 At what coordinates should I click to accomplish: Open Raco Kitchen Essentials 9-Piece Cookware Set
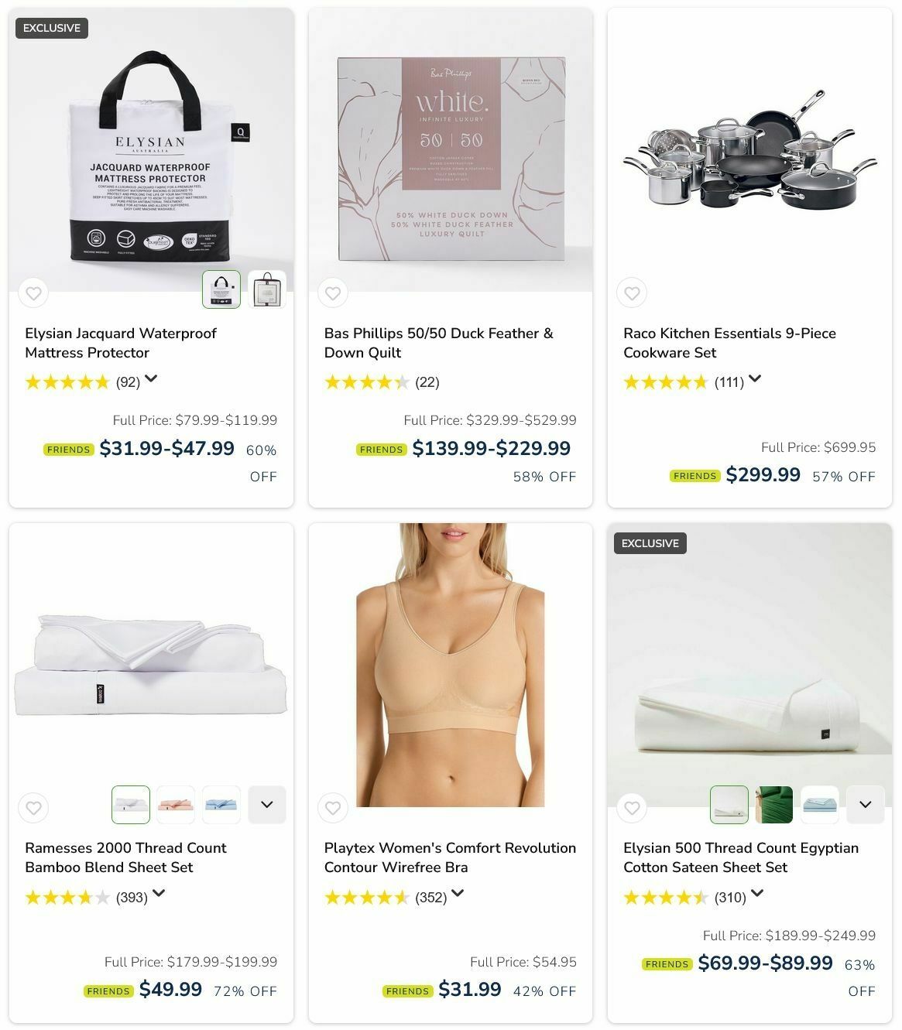729,343
